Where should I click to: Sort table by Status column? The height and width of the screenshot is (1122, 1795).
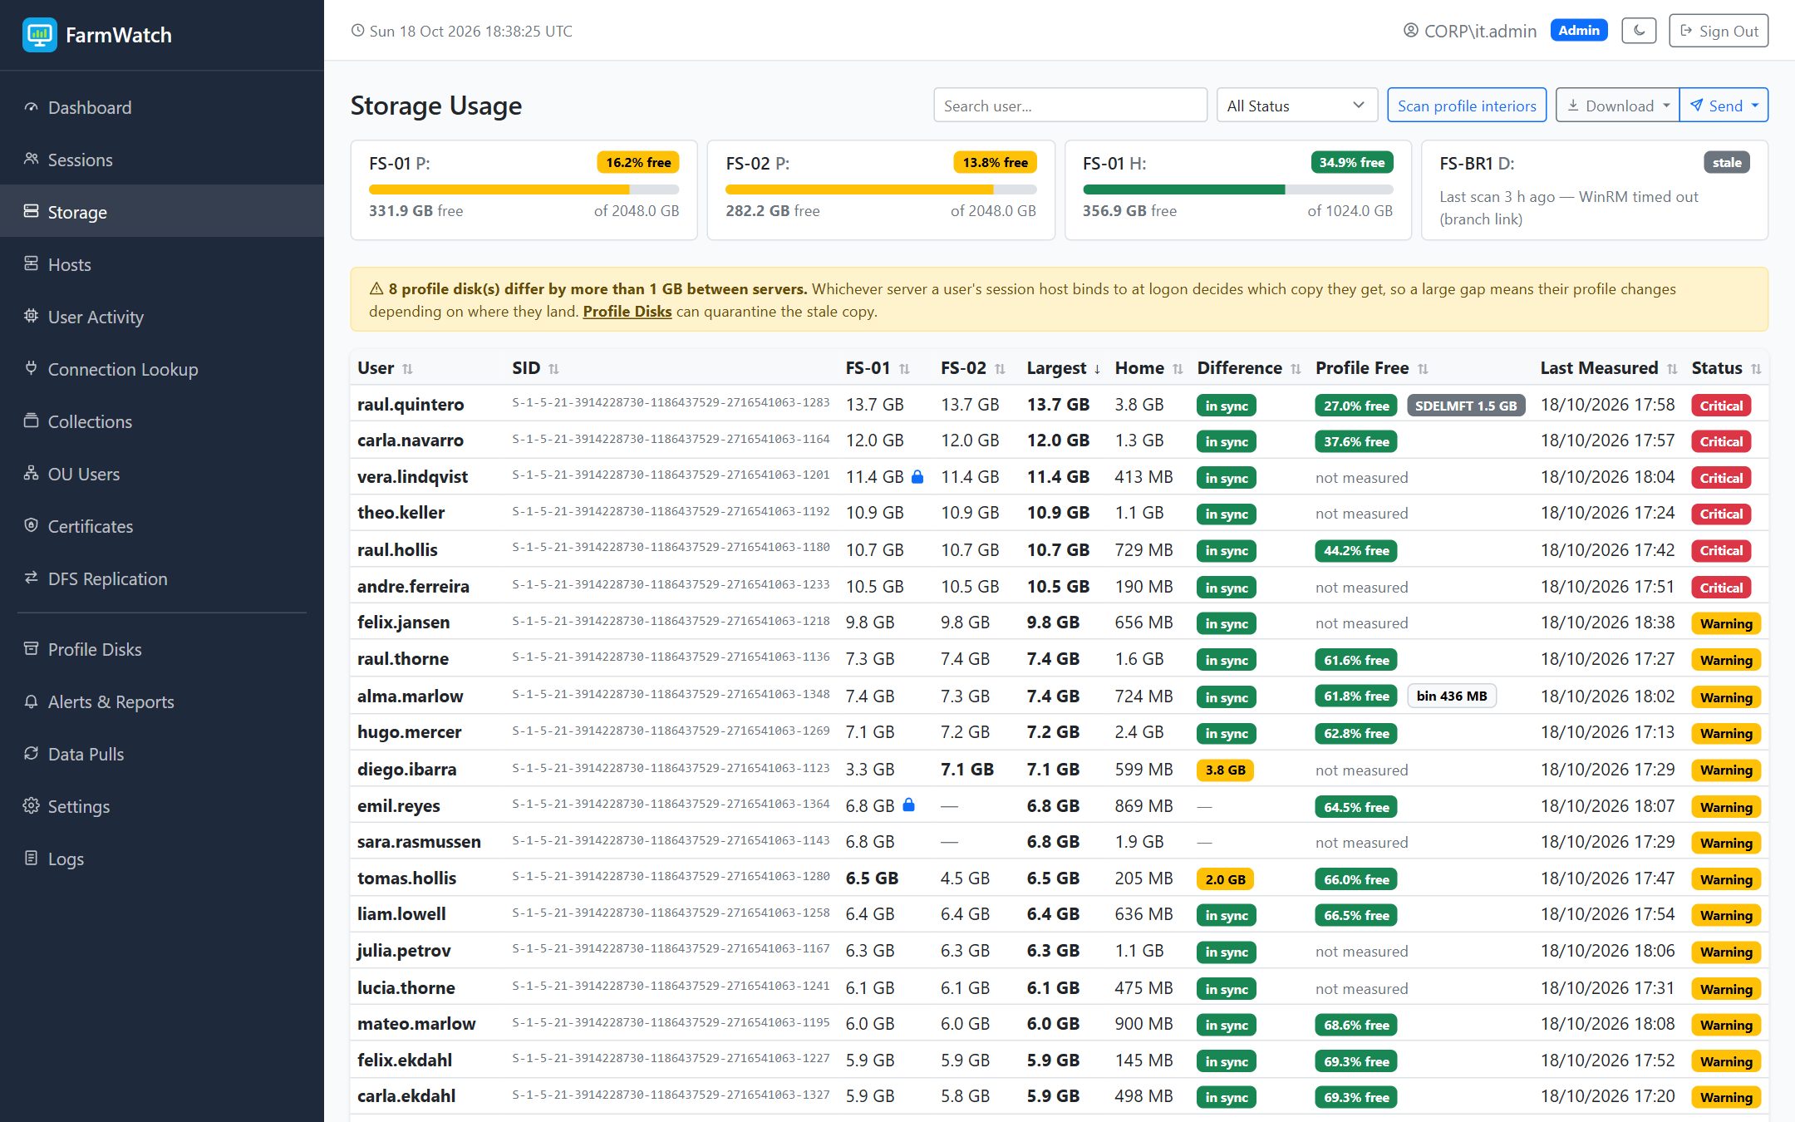(1726, 368)
